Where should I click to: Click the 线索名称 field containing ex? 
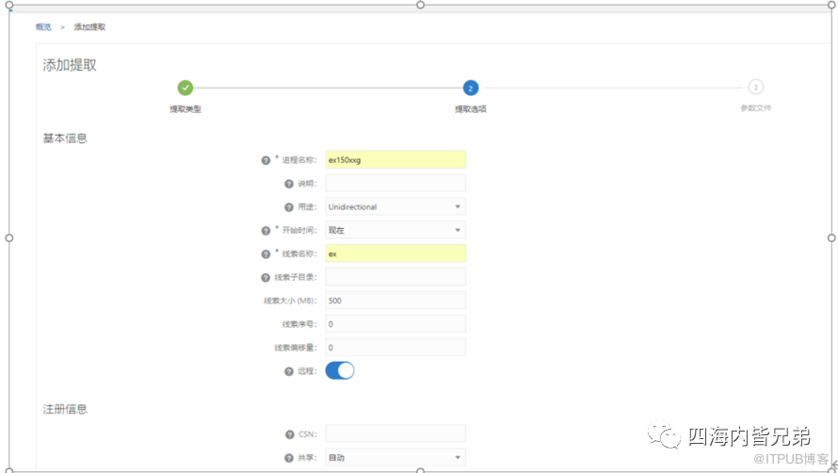coord(395,253)
